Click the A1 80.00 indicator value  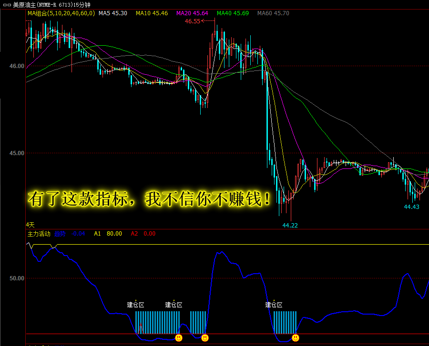click(x=108, y=234)
